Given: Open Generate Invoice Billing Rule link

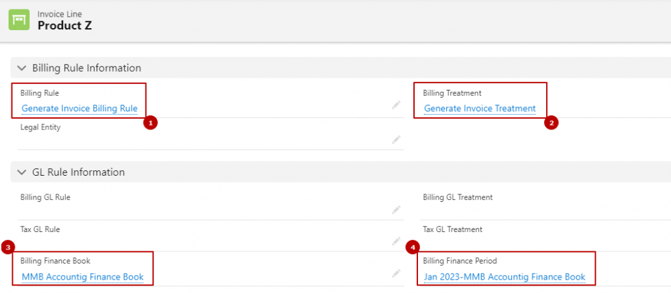Looking at the screenshot, I should [80, 109].
